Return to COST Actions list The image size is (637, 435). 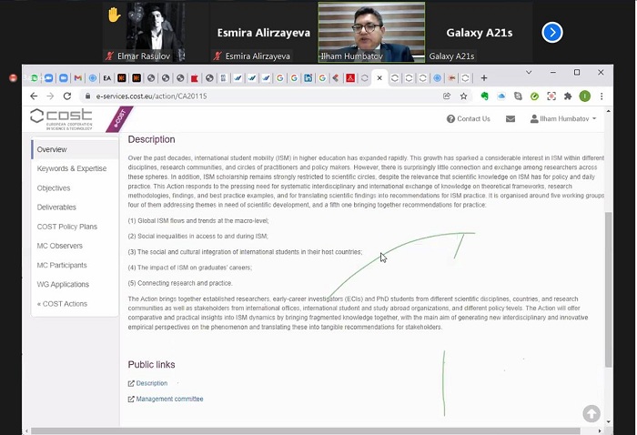click(x=62, y=304)
